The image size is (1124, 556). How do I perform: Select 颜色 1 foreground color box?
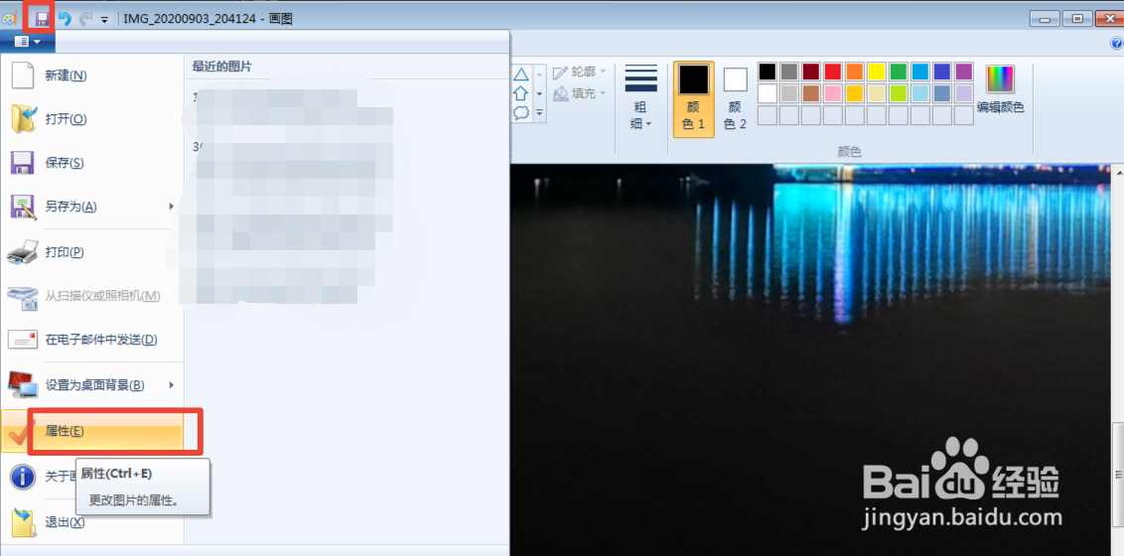click(694, 99)
